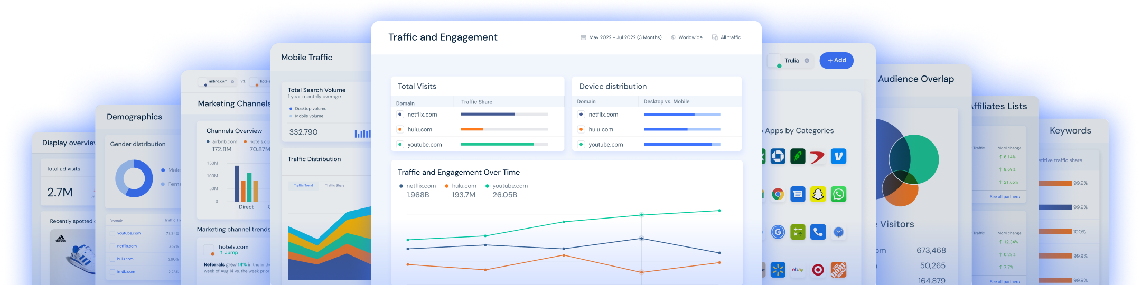Open the Robinhood green feather app icon

[798, 156]
